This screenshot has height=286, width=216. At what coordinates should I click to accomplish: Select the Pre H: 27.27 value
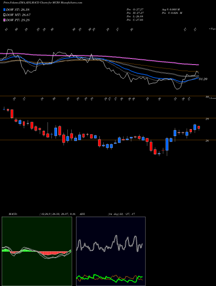pyautogui.click(x=135, y=13)
